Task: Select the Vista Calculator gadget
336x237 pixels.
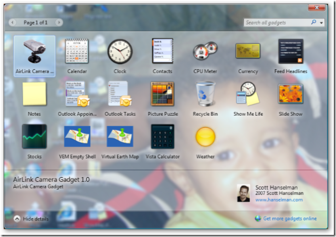Action: [x=163, y=137]
